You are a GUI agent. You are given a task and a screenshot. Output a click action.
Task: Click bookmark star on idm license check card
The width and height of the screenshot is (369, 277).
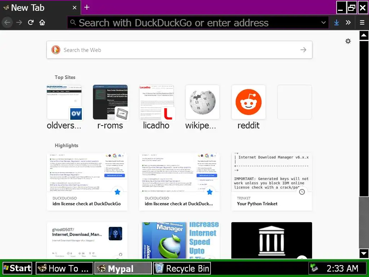(117, 192)
